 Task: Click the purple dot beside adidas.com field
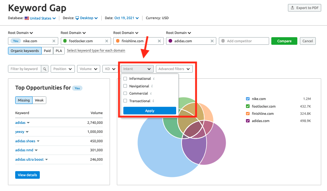(x=170, y=41)
